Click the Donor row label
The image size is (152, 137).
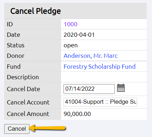click(15, 56)
